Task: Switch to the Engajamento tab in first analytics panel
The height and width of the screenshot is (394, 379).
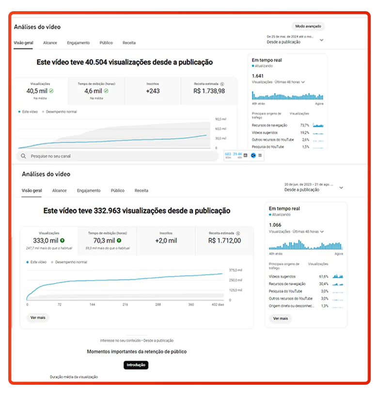Action: (x=78, y=43)
